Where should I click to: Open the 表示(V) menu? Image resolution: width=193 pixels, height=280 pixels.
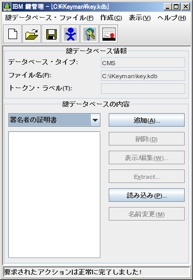(x=140, y=18)
